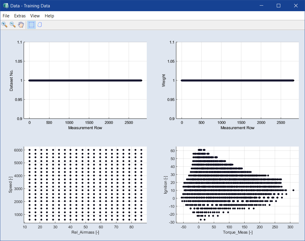Choose the lasso free-form selection tool
The height and width of the screenshot is (241, 305).
[39, 25]
